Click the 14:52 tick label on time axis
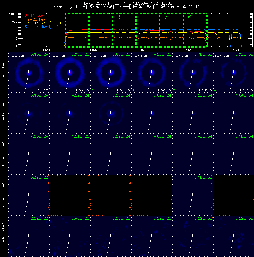This screenshot has height=257, width=254. pyautogui.click(x=141, y=49)
